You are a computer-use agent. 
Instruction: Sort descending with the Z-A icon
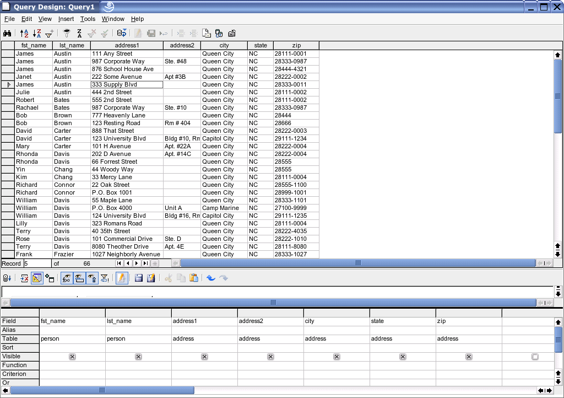(x=37, y=34)
